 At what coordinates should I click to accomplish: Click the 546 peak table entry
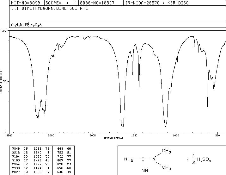point(64,172)
